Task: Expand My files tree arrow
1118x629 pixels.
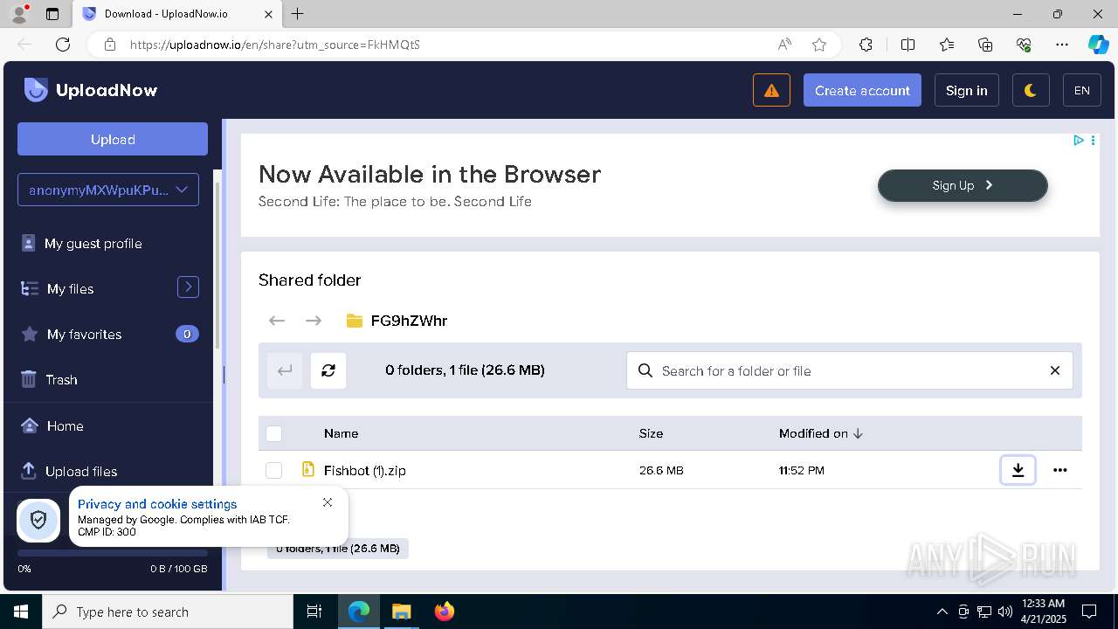Action: click(x=188, y=287)
